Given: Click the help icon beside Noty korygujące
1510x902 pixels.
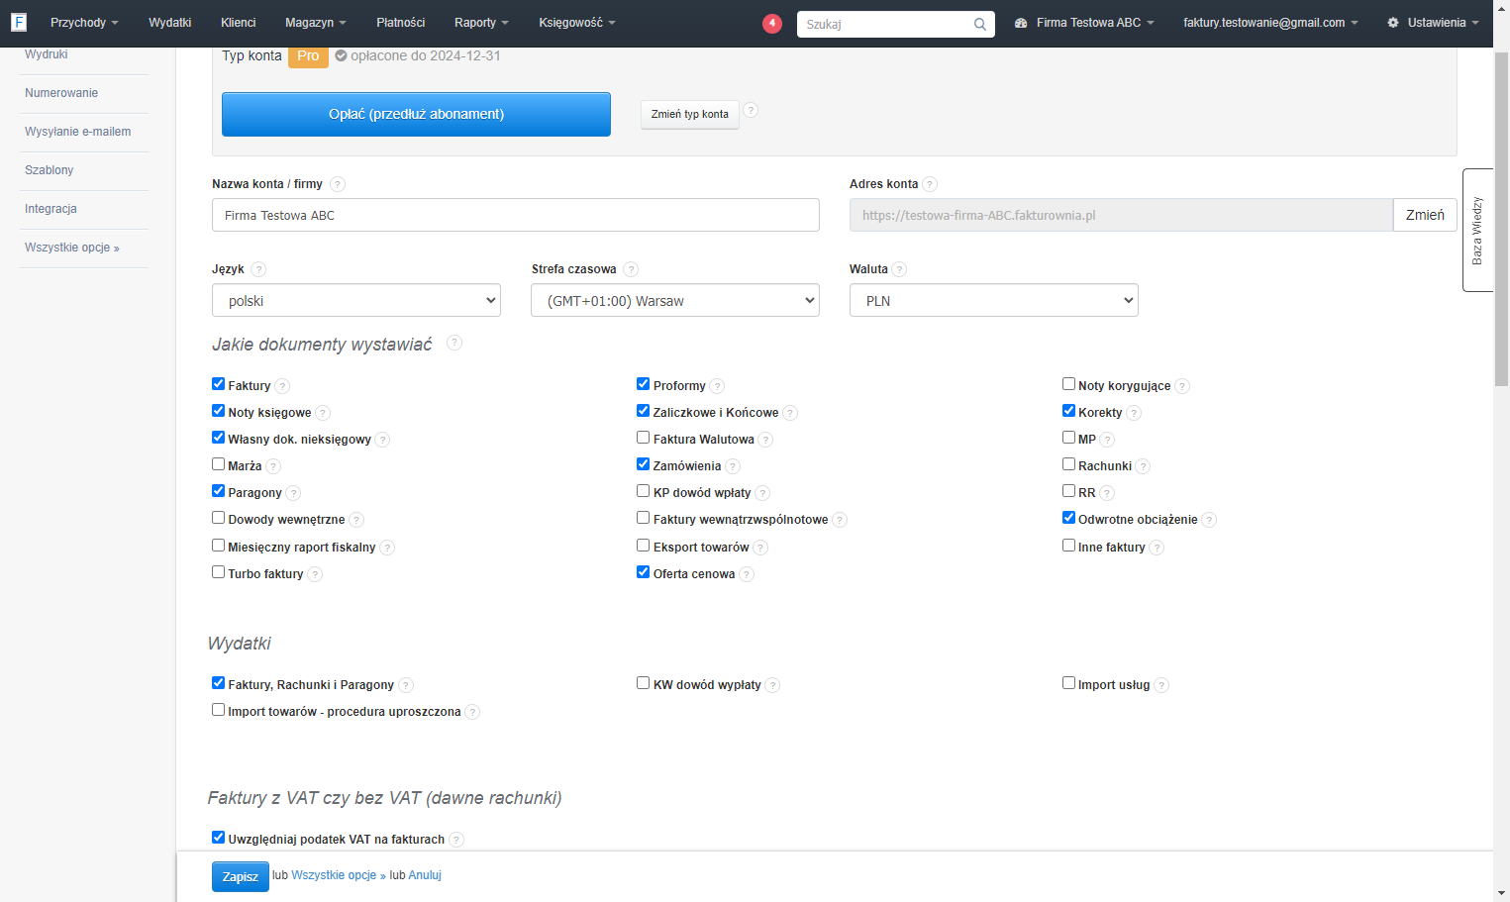Looking at the screenshot, I should tap(1182, 386).
